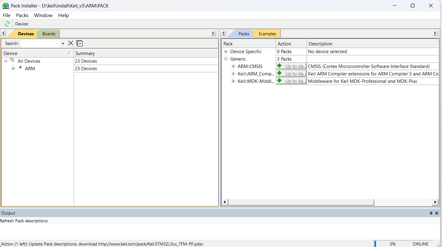Open the Packs menu
The width and height of the screenshot is (442, 247).
(x=22, y=15)
